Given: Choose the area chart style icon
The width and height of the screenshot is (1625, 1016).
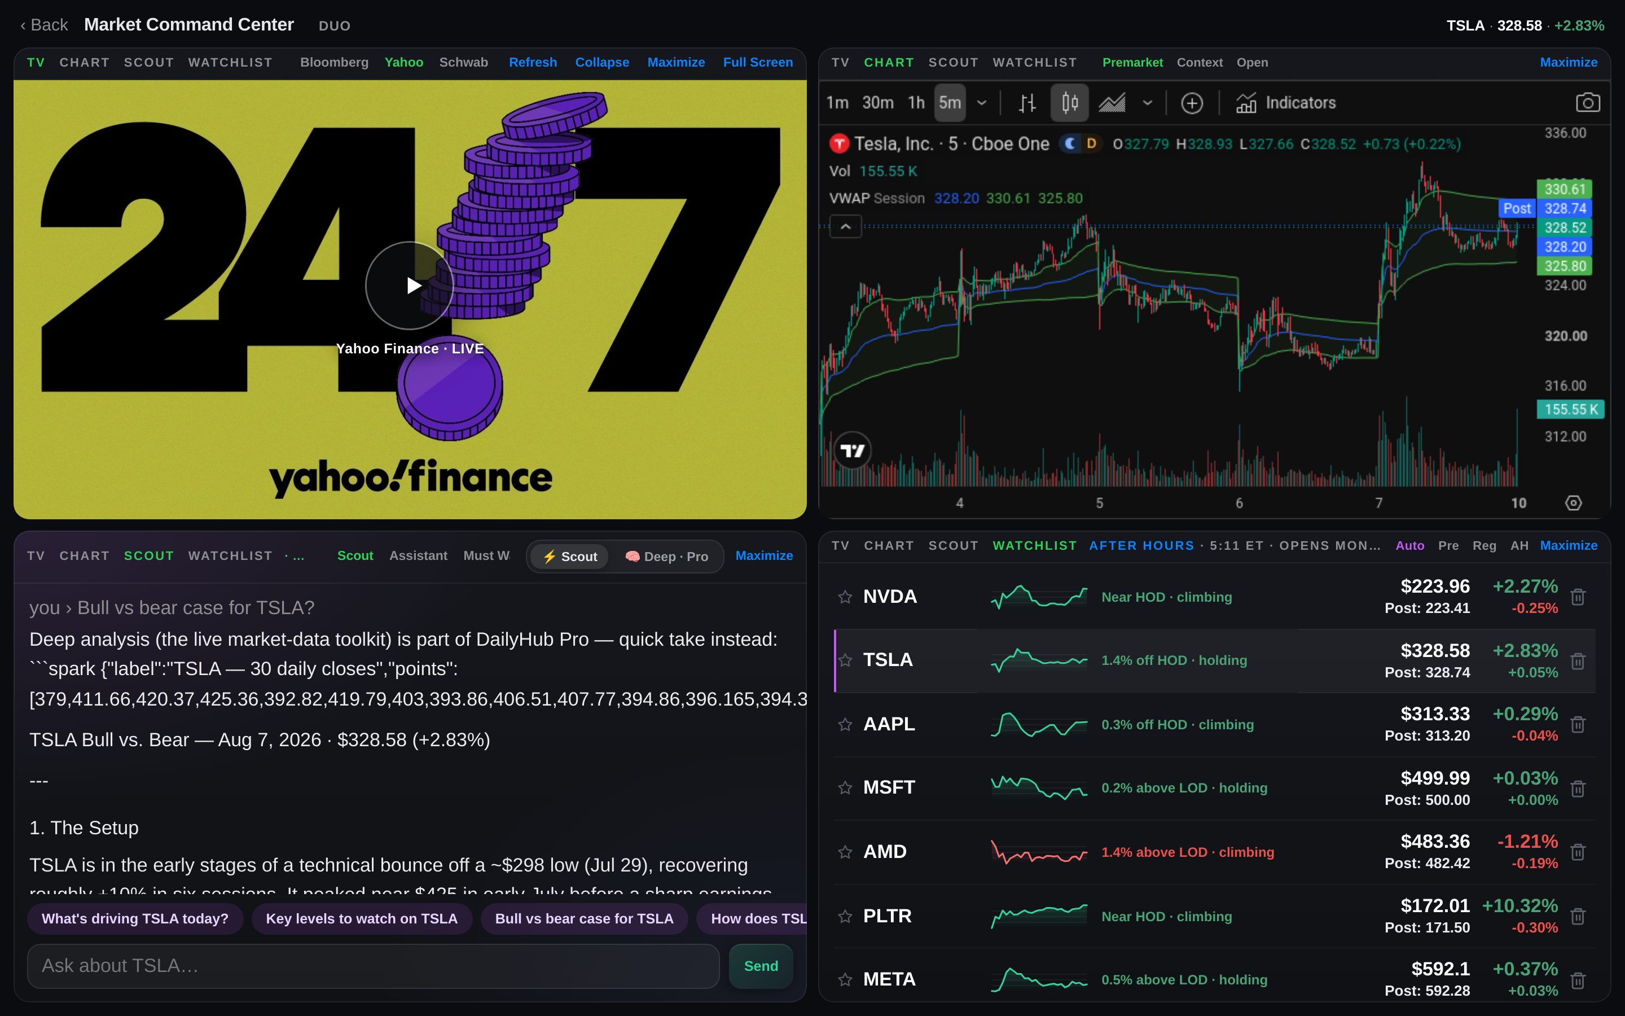Looking at the screenshot, I should point(1112,103).
